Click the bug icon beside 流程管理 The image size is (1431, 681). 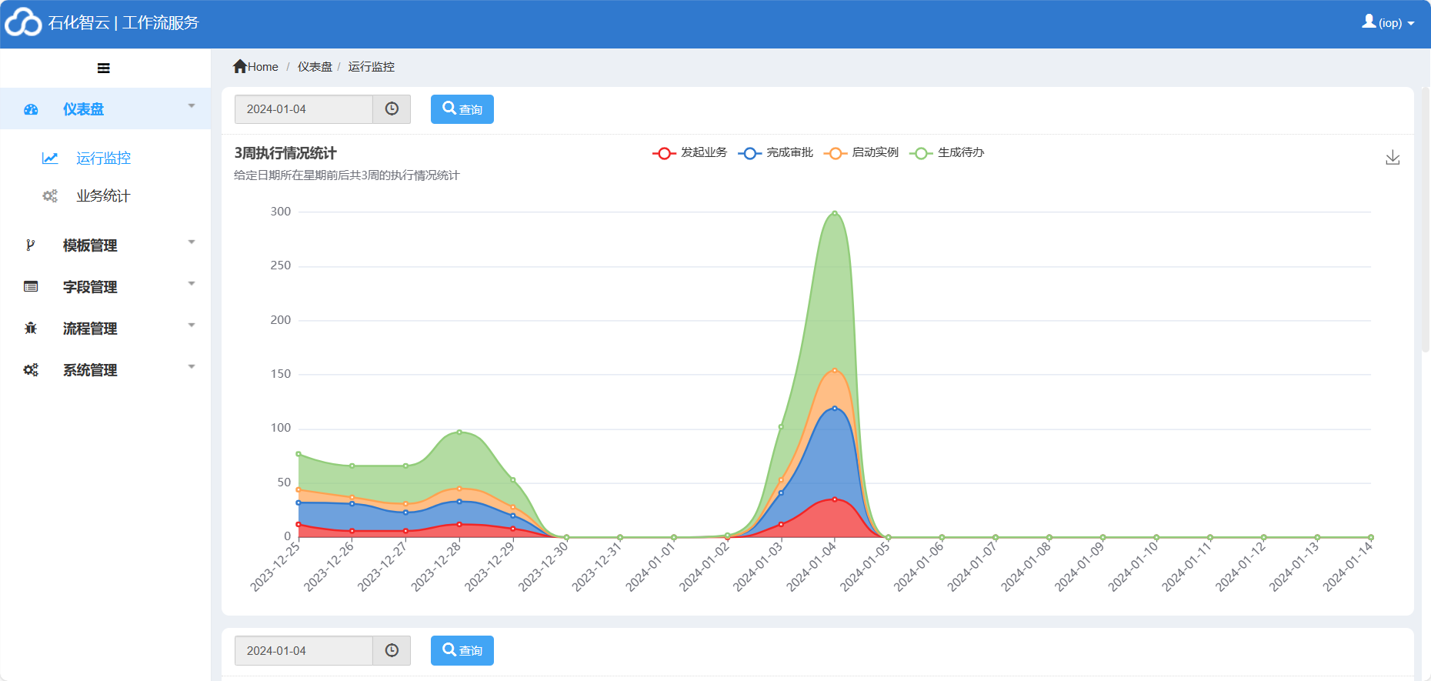pos(31,329)
